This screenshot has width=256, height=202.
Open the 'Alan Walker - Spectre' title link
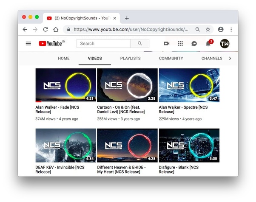tap(183, 109)
